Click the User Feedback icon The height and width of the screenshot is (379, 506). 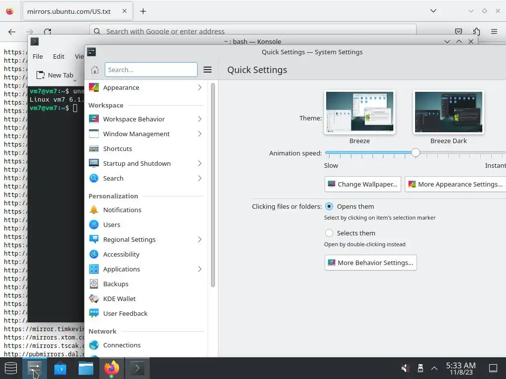[x=94, y=314]
